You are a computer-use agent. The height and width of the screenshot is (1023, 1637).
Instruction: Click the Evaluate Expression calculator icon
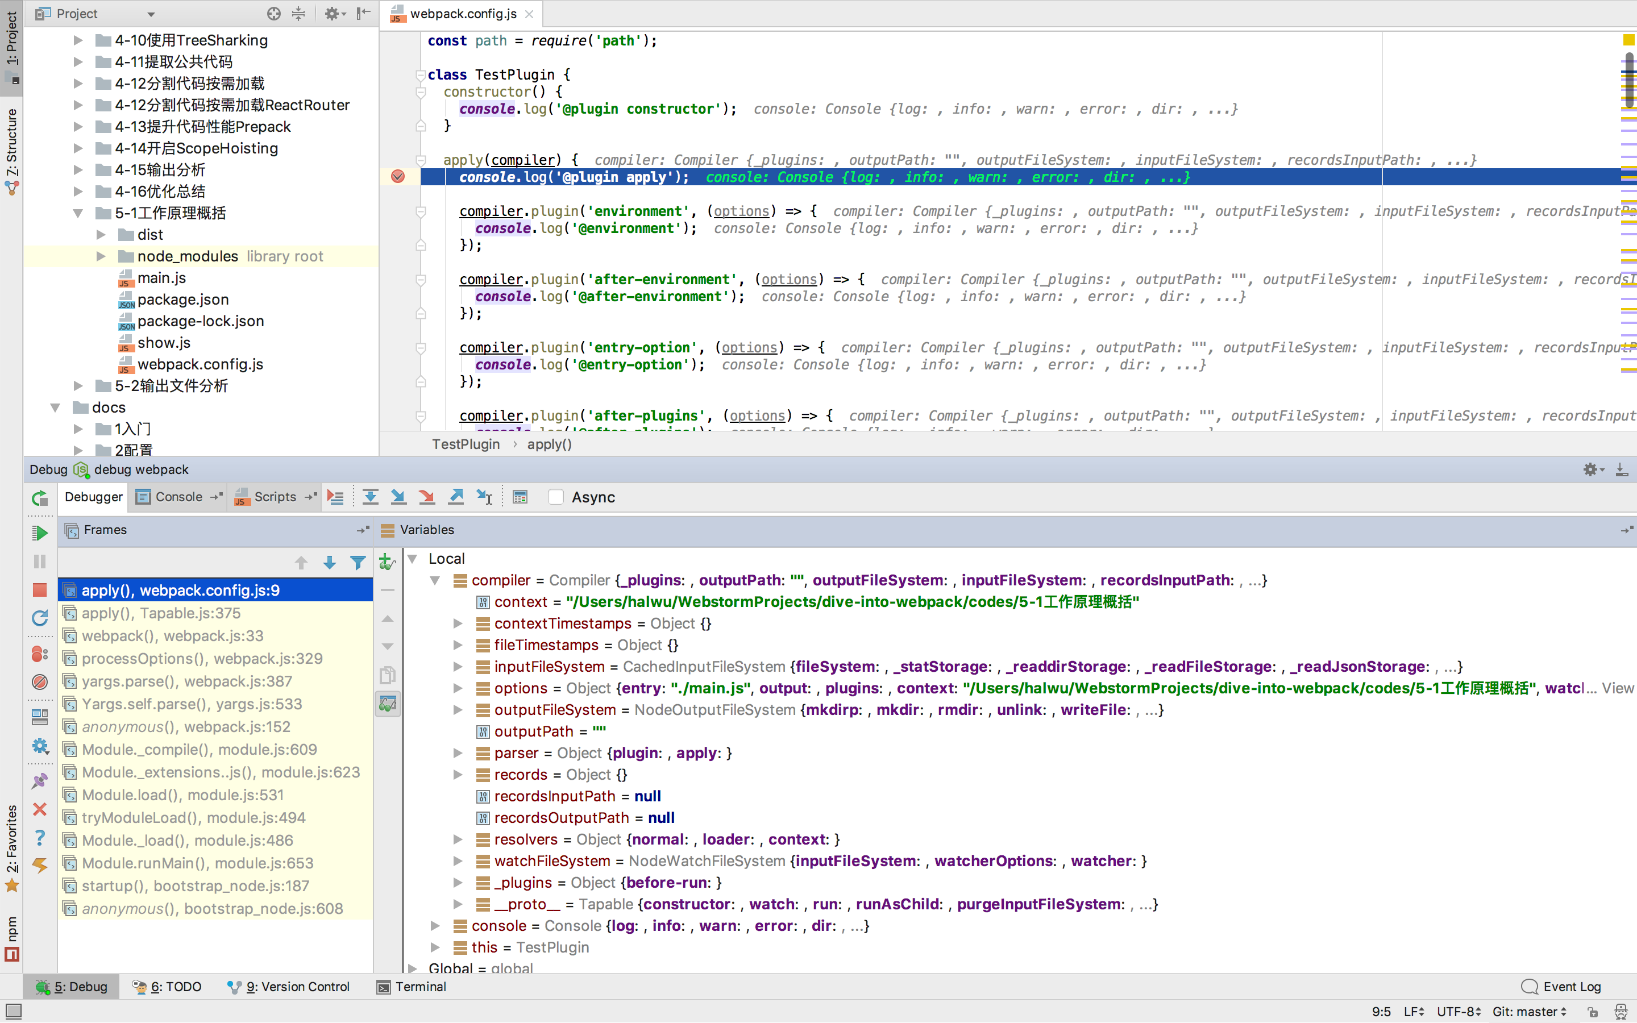pos(520,497)
